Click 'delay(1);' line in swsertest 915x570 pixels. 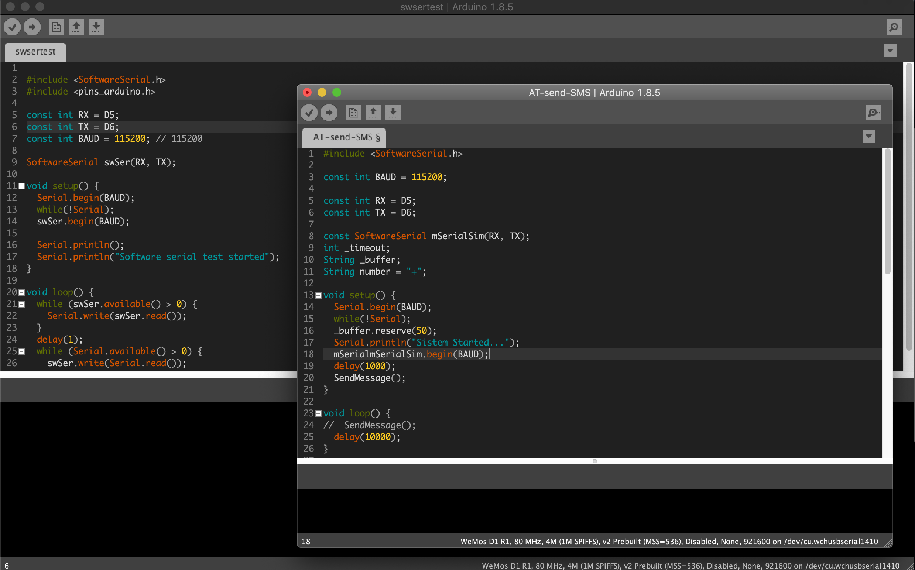coord(59,340)
